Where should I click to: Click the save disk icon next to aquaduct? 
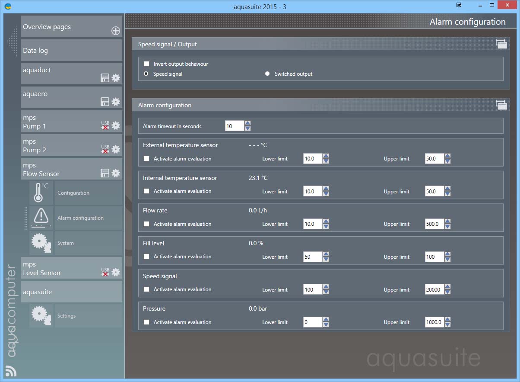pyautogui.click(x=105, y=78)
